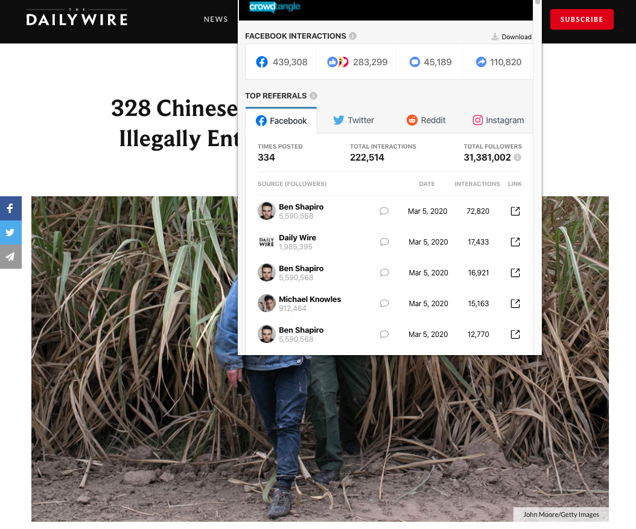Open external link for Daily Wire post
Screen dimensions: 636x529
pos(515,242)
